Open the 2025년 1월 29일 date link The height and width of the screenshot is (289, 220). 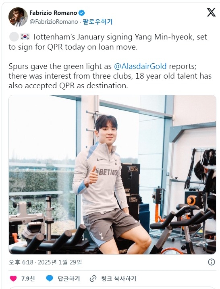(x=60, y=262)
